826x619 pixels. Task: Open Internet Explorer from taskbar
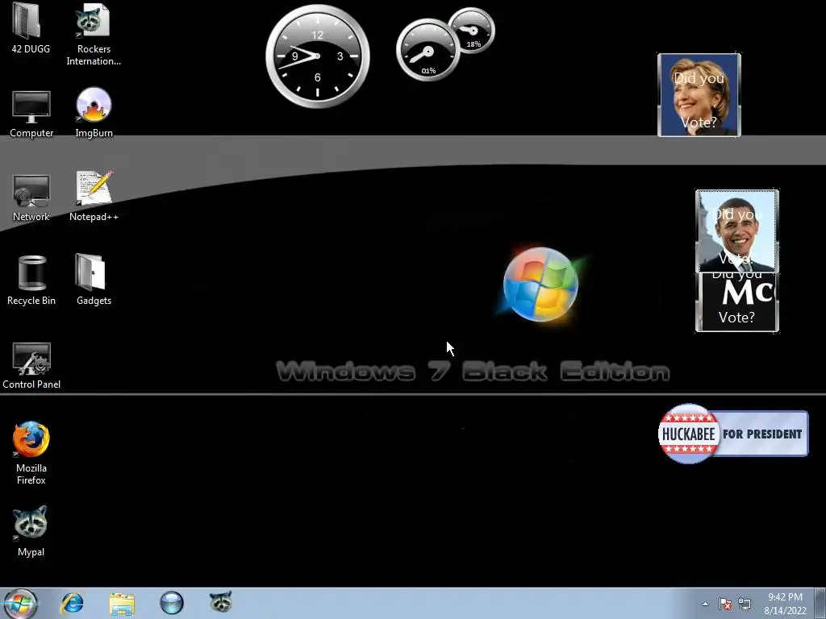pyautogui.click(x=72, y=603)
